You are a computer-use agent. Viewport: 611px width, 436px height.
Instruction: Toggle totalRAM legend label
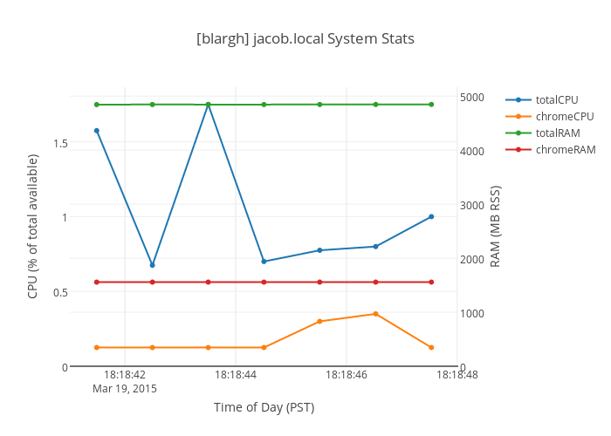pyautogui.click(x=558, y=133)
